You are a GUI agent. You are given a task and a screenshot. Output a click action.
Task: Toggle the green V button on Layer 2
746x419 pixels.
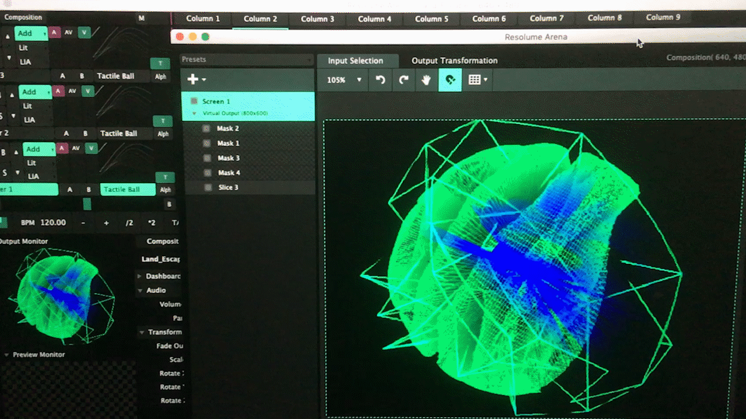pyautogui.click(x=88, y=91)
